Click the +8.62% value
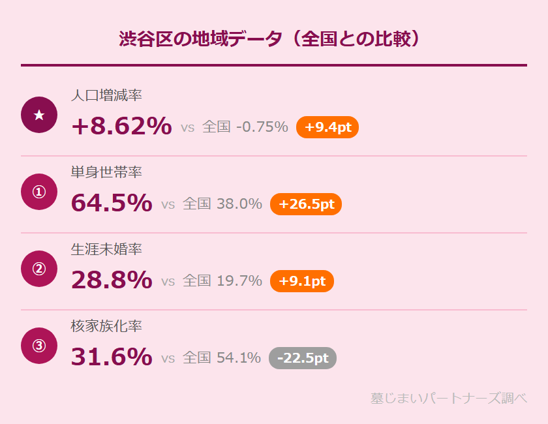 (121, 127)
